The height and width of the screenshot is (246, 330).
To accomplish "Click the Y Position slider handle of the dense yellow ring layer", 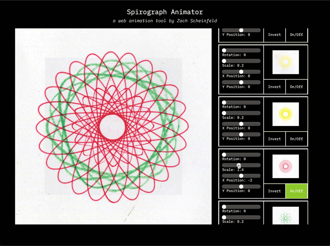I will point(241,134).
